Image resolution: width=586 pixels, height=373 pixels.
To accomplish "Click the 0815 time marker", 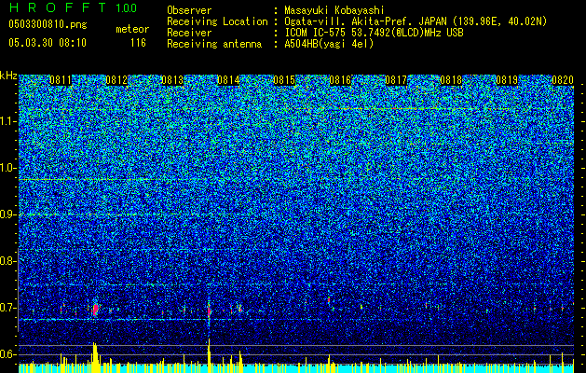I will coord(284,80).
